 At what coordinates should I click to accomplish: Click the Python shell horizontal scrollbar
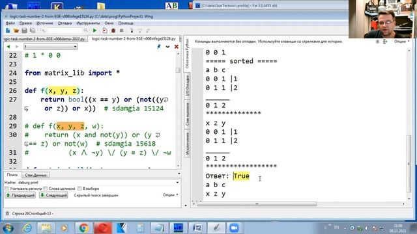pos(257,203)
